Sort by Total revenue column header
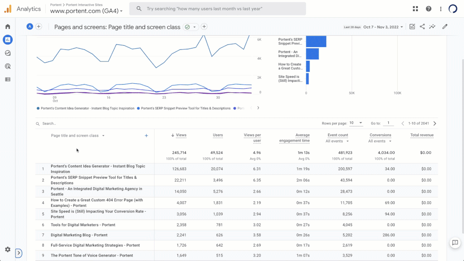This screenshot has height=261, width=464. pos(422,135)
